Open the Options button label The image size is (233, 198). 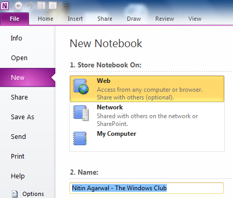(x=33, y=194)
